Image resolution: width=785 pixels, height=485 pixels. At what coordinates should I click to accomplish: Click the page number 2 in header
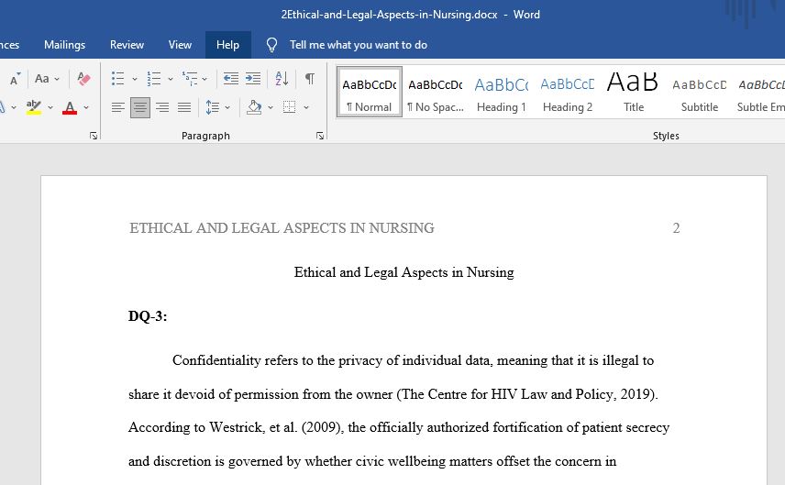point(677,228)
